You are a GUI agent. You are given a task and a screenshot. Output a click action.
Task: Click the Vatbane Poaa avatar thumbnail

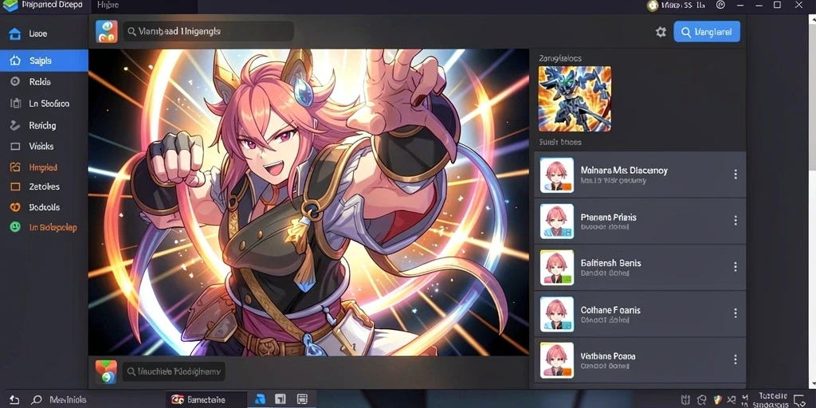click(557, 359)
